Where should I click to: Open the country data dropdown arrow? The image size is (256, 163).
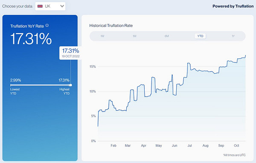click(x=62, y=6)
